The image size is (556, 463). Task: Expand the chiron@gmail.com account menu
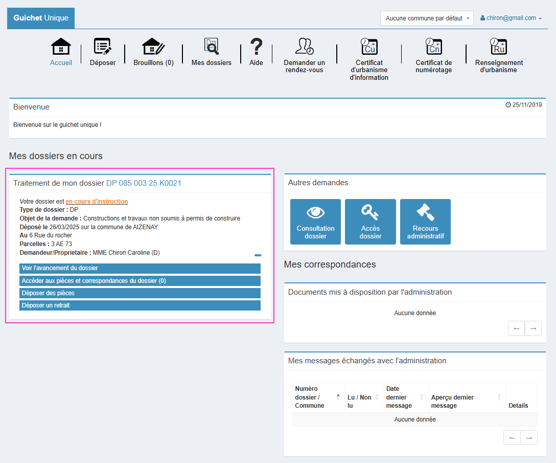[511, 18]
